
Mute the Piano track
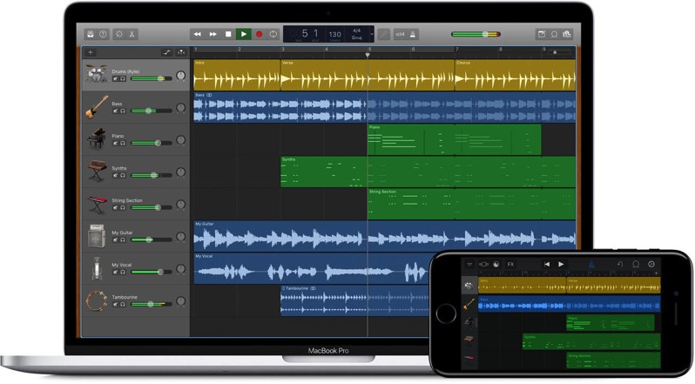pos(115,142)
